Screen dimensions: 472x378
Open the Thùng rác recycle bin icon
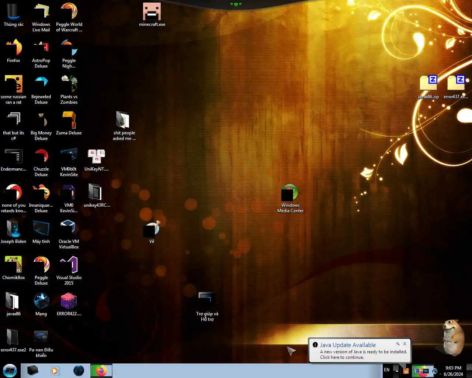(x=14, y=15)
